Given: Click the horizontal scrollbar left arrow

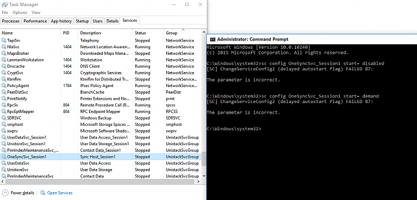Looking at the screenshot, I should point(2,182).
